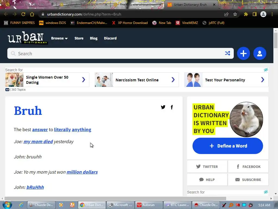Open the Single Women Over 50 Dating ad arrow
This screenshot has height=209, width=278.
tap(84, 80)
